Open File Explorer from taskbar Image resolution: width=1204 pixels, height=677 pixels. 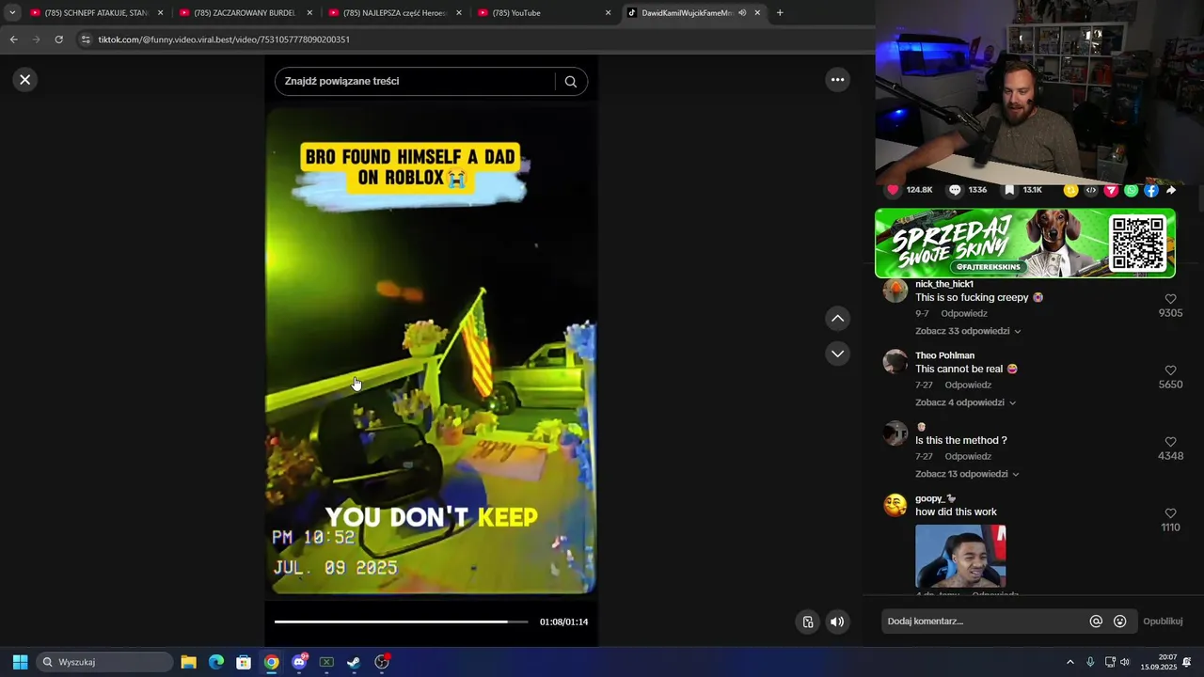point(188,662)
